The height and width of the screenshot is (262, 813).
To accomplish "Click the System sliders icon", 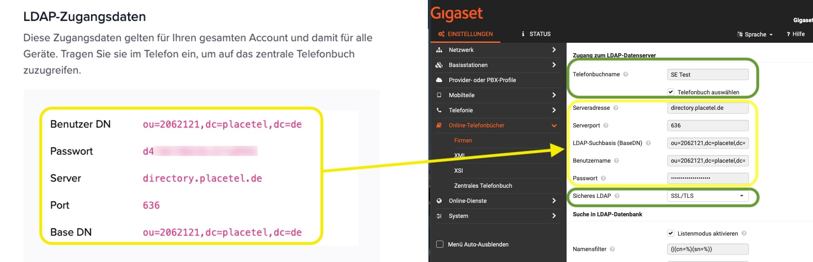I will pos(439,216).
